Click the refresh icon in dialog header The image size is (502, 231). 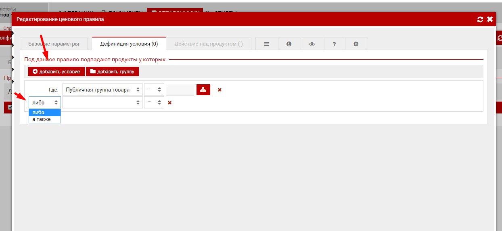480,19
